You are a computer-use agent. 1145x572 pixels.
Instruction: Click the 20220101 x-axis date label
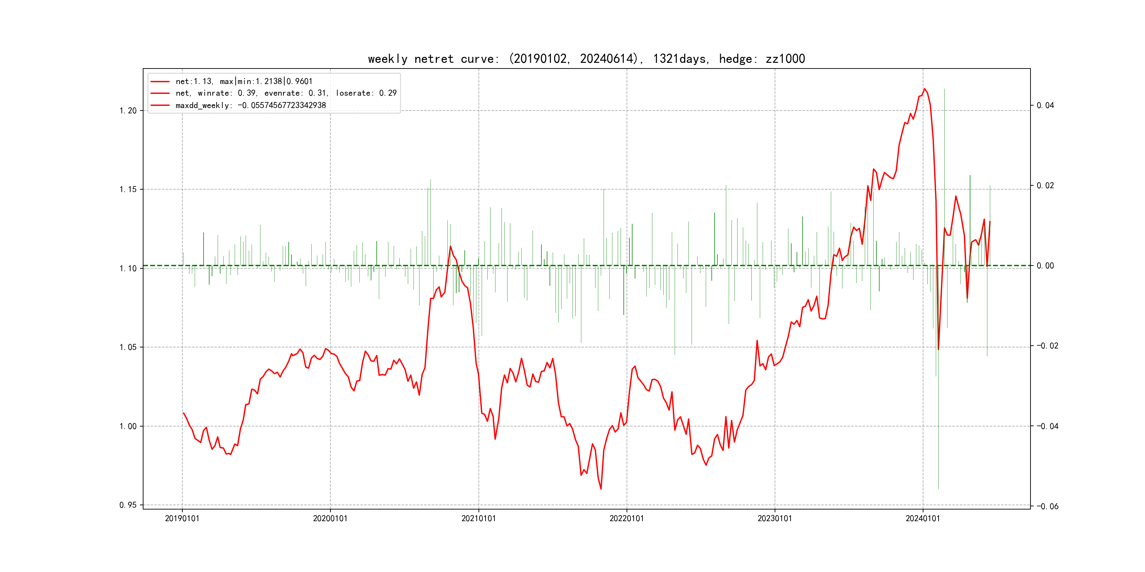[626, 519]
